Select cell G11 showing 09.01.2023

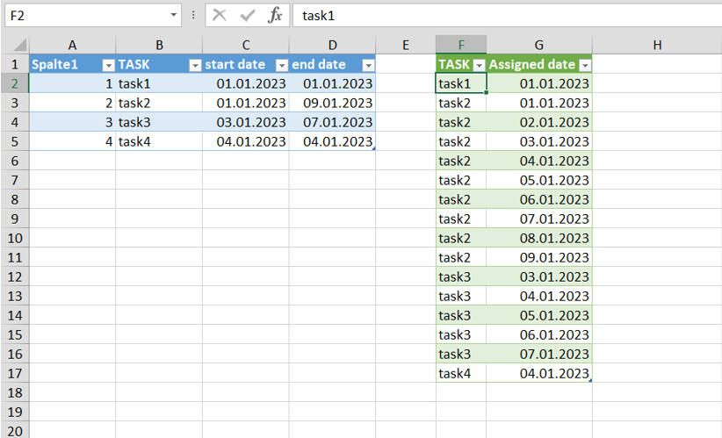539,257
